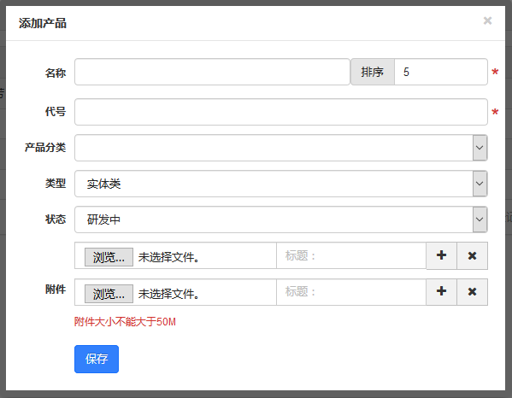
Task: Click the 标题 field in the first attachment row
Action: [x=351, y=255]
